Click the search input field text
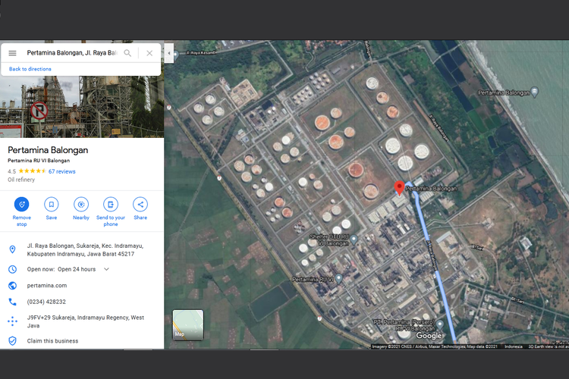The image size is (569, 379). pos(72,53)
